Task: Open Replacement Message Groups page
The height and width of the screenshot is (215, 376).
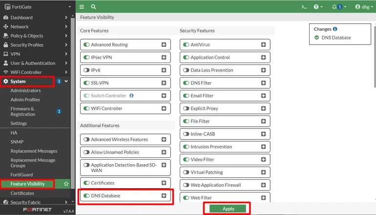Action: coord(33,163)
